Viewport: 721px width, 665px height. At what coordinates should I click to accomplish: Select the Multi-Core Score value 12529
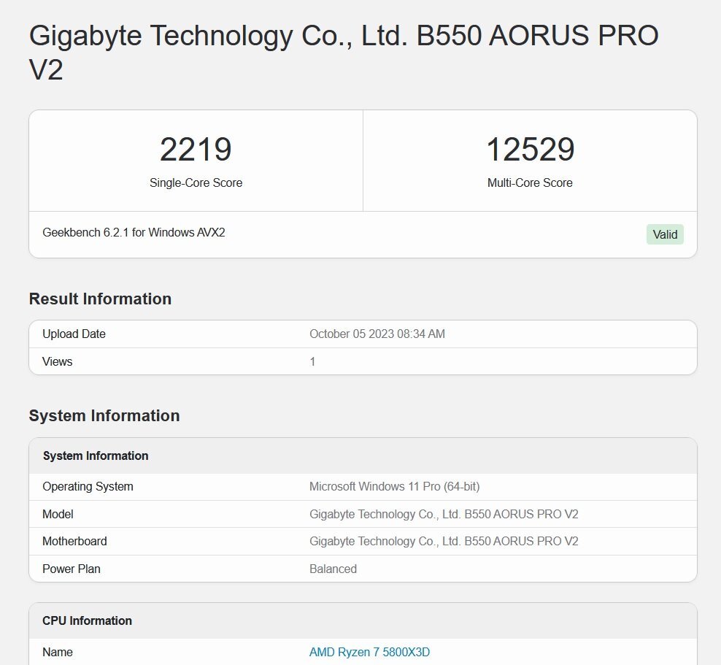530,149
